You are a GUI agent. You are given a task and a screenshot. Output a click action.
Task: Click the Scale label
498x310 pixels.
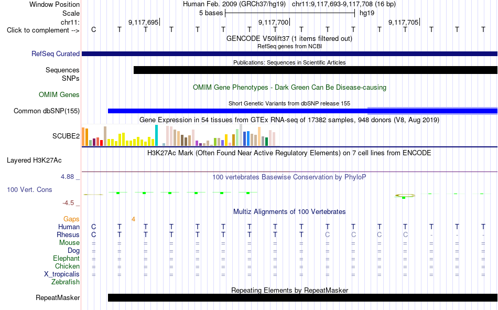coord(71,13)
